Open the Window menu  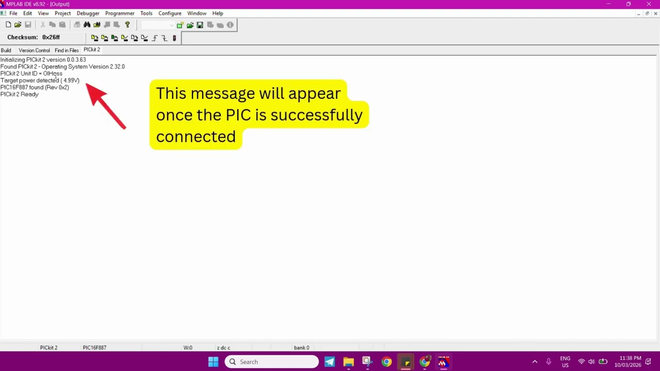(x=197, y=13)
